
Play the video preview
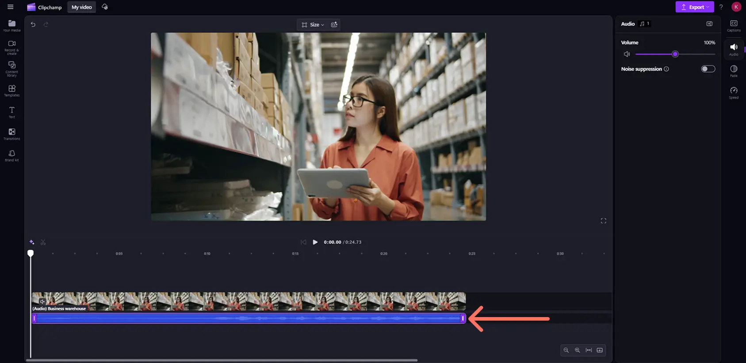[x=315, y=242]
